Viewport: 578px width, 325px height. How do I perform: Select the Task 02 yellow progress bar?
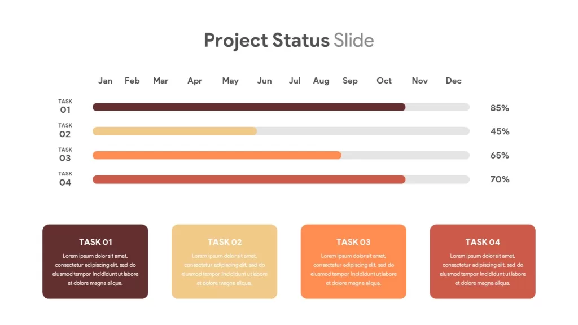pos(175,131)
